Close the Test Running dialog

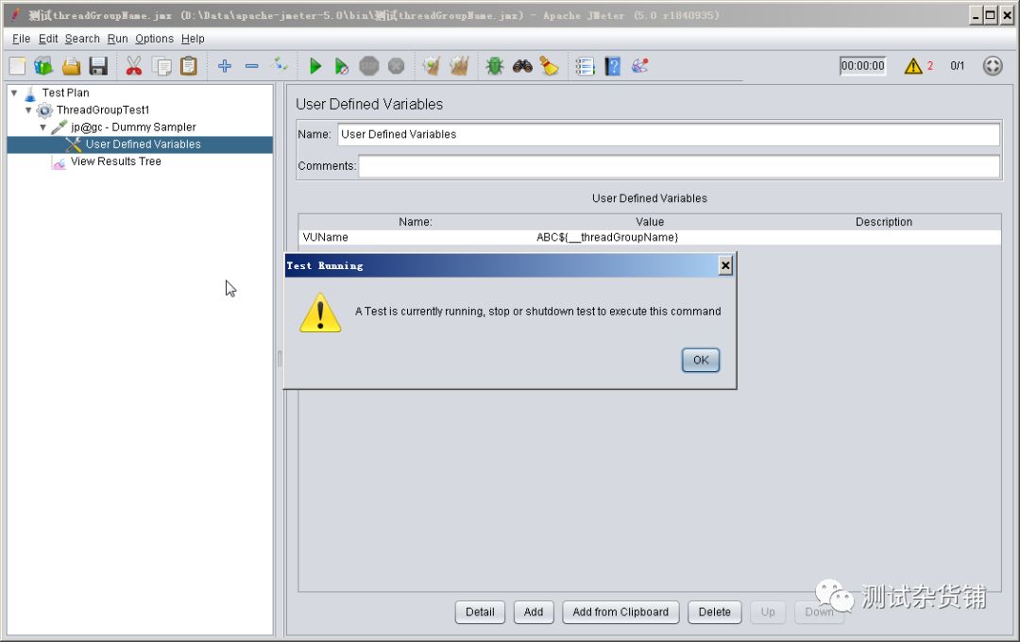click(725, 265)
